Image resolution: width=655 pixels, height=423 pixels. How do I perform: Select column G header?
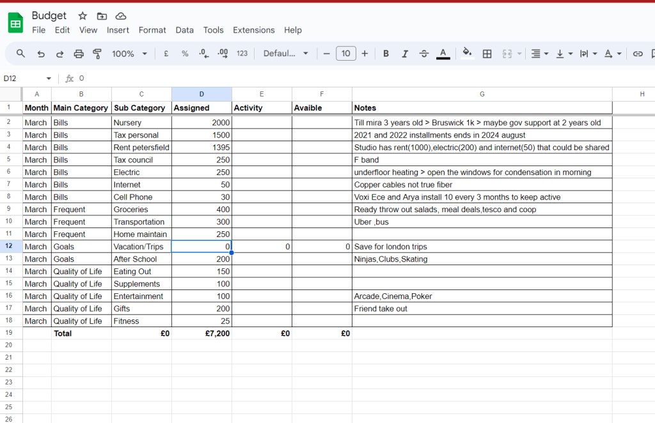(x=482, y=95)
